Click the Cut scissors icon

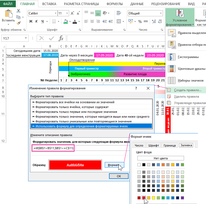[x=18, y=11]
